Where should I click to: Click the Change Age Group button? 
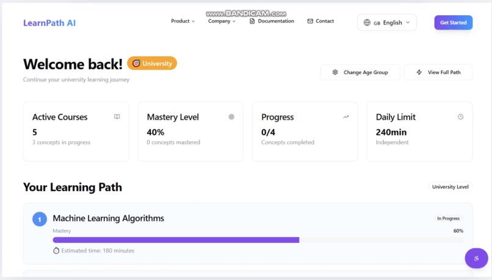tap(360, 72)
